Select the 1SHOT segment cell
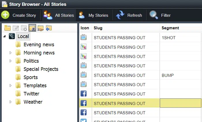This screenshot has width=202, height=122. click(180, 38)
